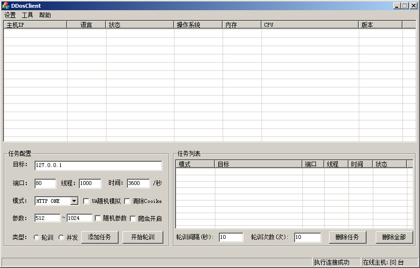
Task: Tick the 清除Cooike checkbox
Action: click(x=127, y=201)
